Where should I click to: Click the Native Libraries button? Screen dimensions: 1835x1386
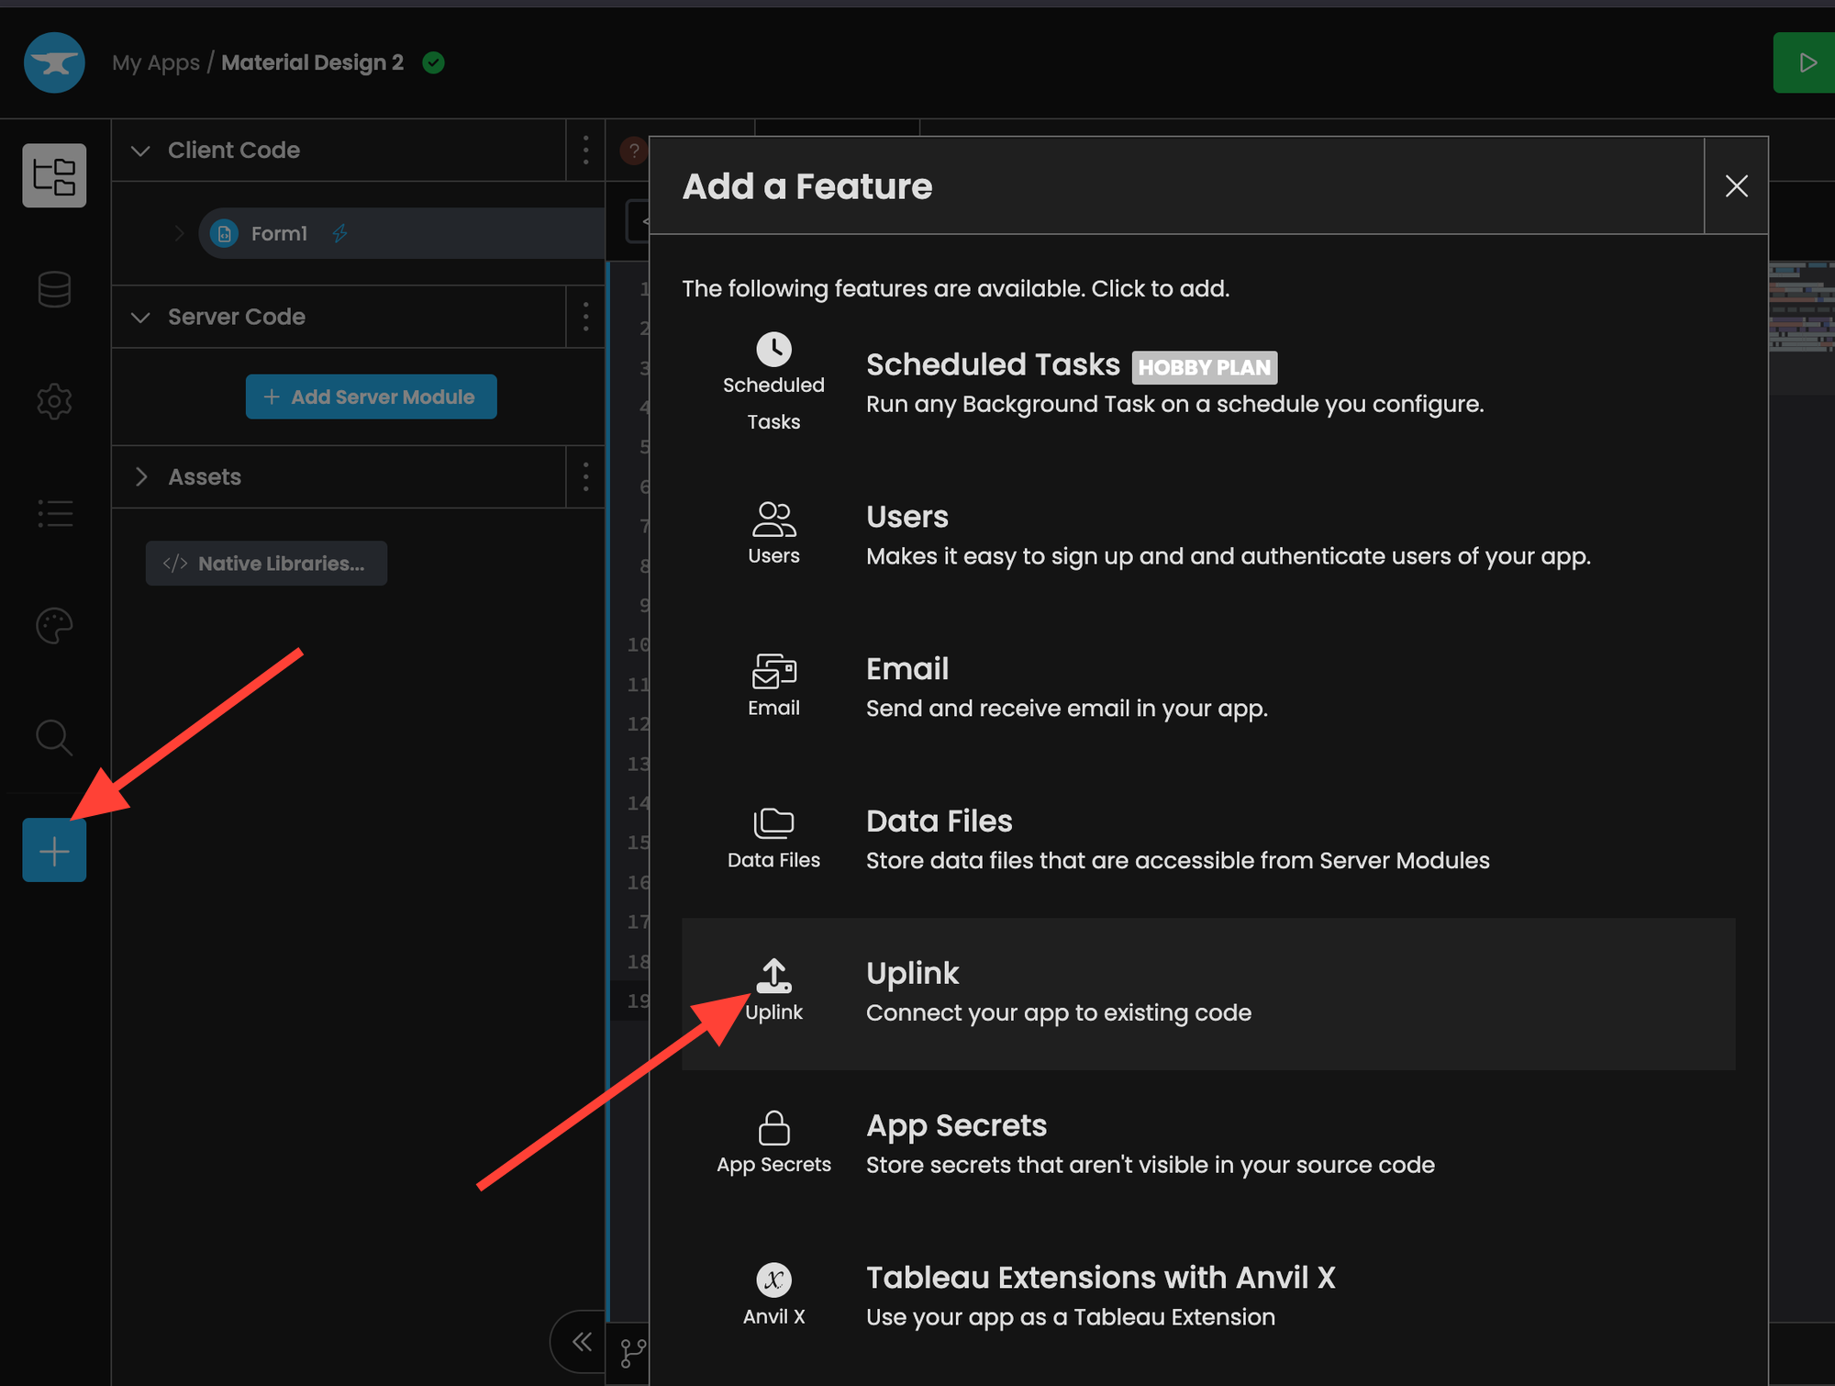click(x=266, y=564)
